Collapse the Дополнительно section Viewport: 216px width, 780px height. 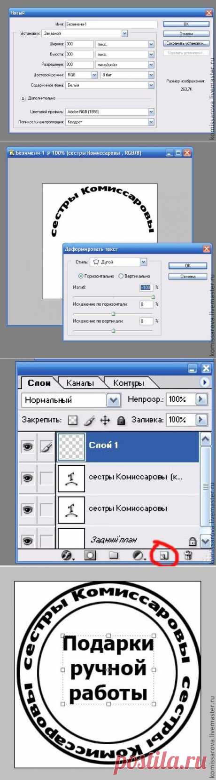coord(23,98)
